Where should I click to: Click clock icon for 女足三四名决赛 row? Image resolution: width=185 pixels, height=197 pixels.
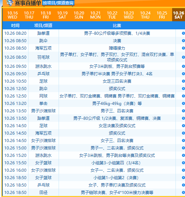[183, 81]
